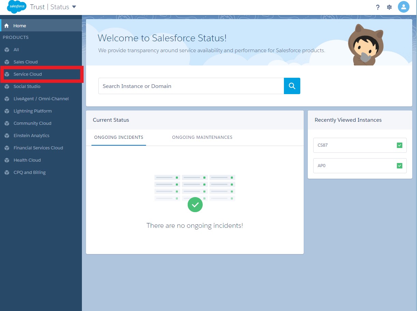Click the green check status for AP0

point(400,166)
